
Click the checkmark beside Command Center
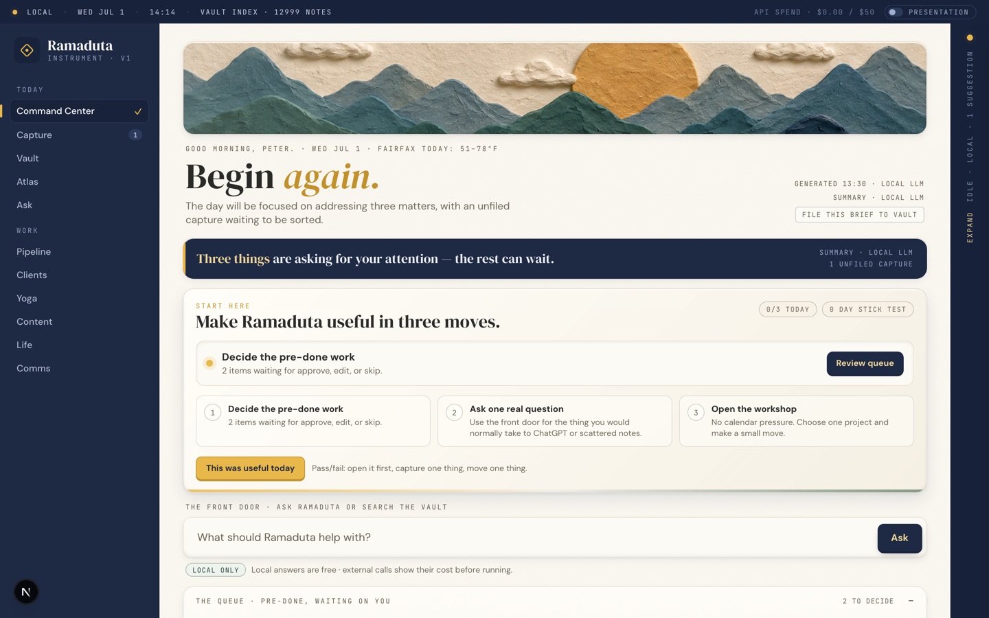click(x=138, y=111)
